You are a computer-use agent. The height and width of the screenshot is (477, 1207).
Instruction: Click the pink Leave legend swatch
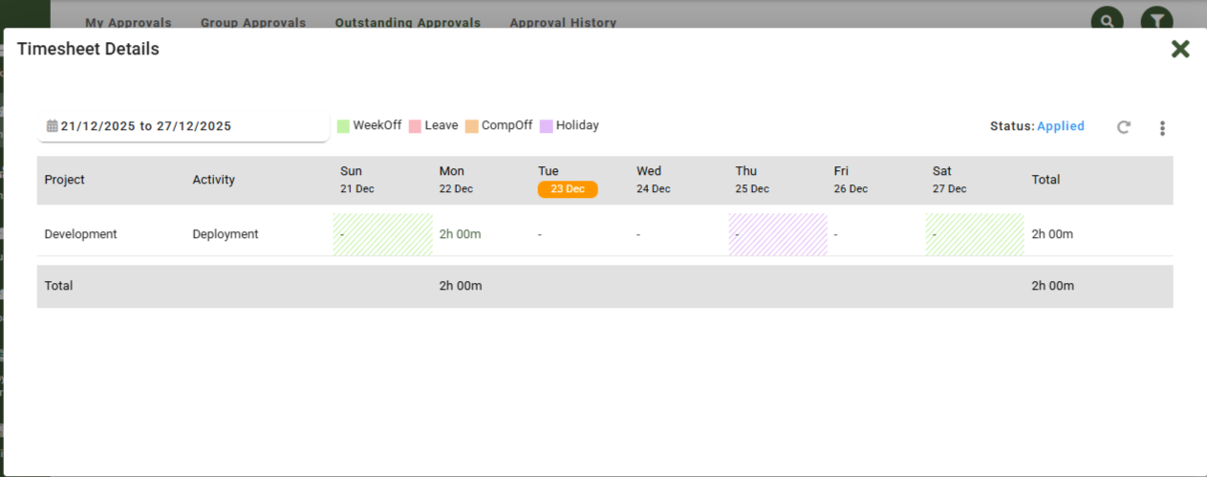point(415,126)
